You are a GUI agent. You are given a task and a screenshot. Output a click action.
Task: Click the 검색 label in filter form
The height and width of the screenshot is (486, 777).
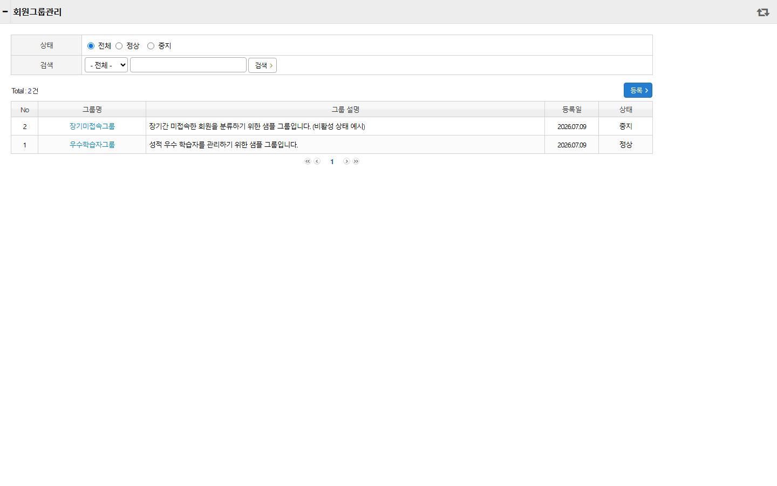(46, 65)
